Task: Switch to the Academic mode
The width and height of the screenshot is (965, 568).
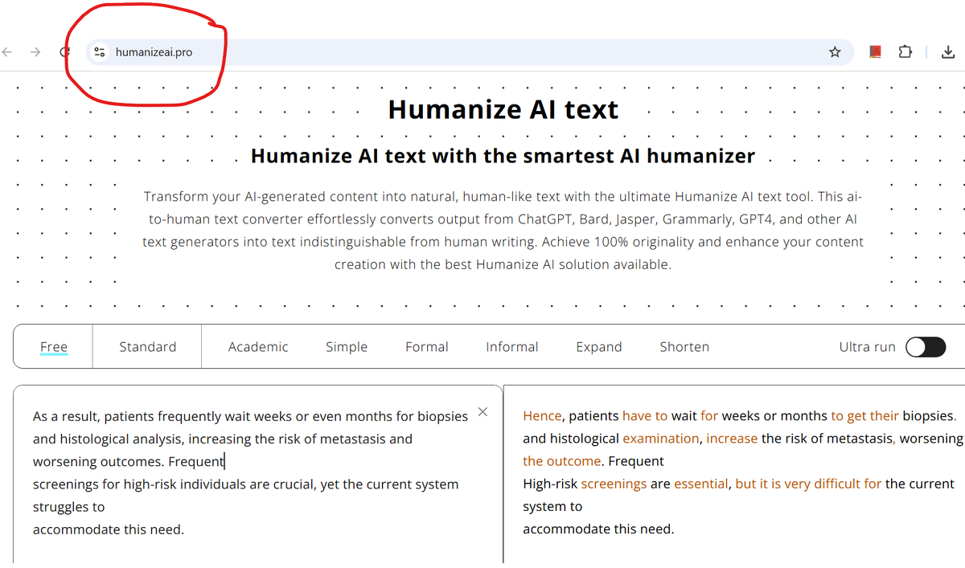Action: [x=258, y=347]
